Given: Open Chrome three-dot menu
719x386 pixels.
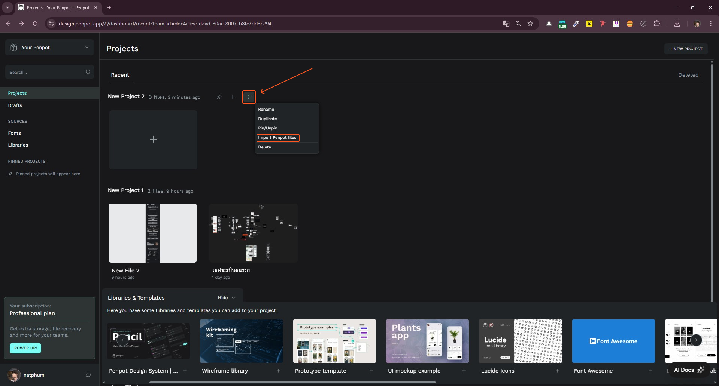Looking at the screenshot, I should [x=710, y=24].
